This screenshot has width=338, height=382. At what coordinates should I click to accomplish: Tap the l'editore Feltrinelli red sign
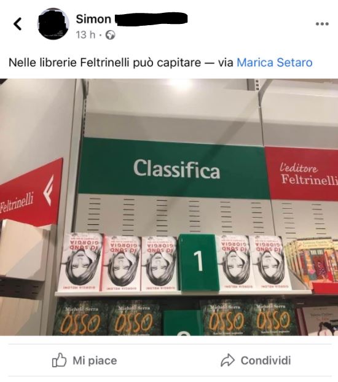[x=302, y=173]
